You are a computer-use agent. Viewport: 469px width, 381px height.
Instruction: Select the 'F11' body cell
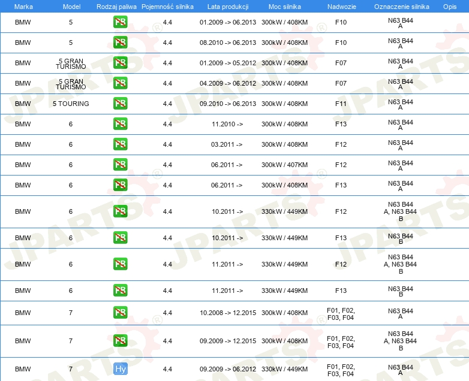pyautogui.click(x=341, y=104)
